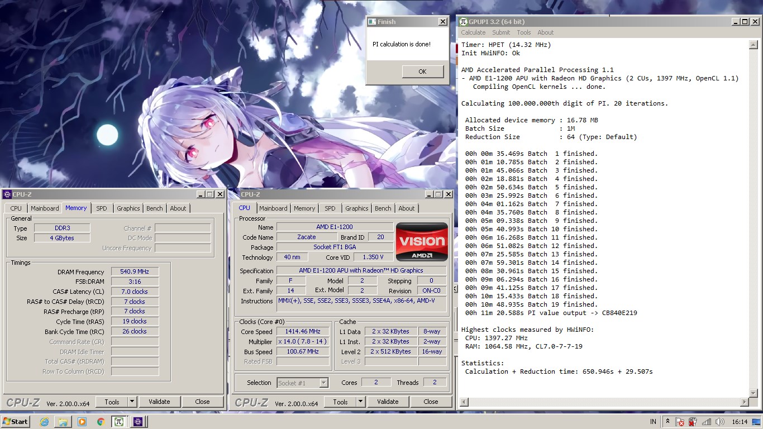Open Bench tab in left CPU-Z window
This screenshot has height=429, width=763.
(x=155, y=208)
